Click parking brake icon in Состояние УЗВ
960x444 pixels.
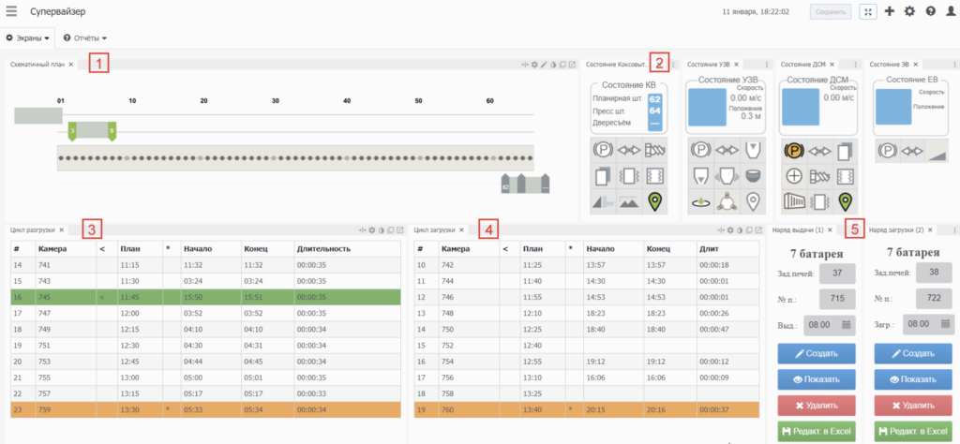point(703,151)
